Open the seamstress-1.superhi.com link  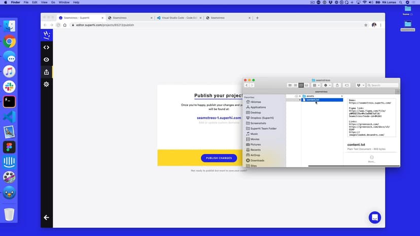point(219,117)
